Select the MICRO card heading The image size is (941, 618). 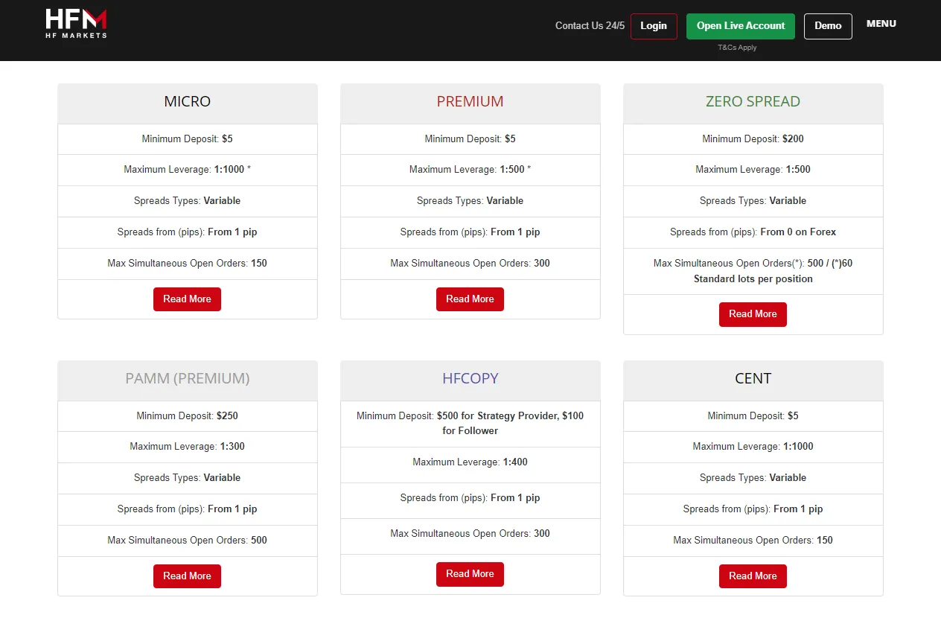(188, 102)
